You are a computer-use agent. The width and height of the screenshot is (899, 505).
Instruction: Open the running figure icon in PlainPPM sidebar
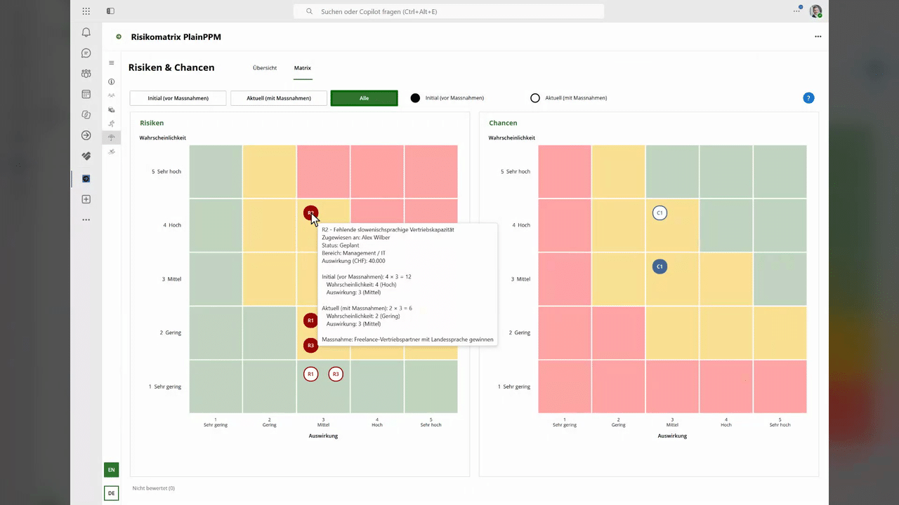(x=111, y=123)
